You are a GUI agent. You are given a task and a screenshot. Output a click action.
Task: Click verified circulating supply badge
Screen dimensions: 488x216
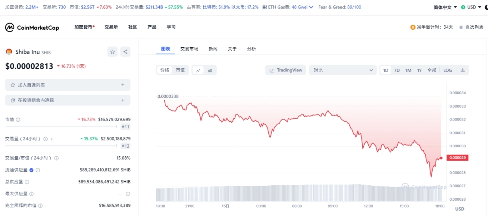pos(31,170)
